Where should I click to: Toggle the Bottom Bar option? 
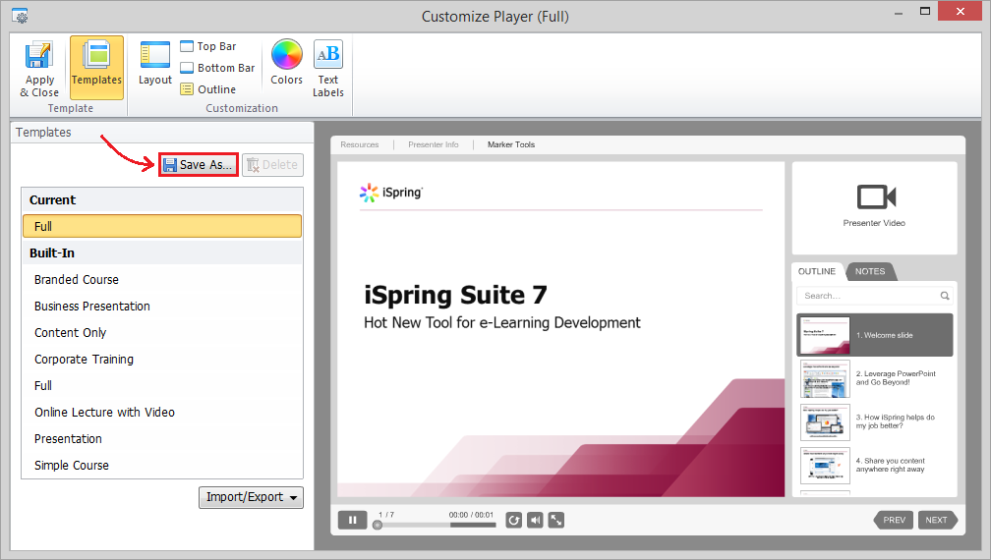point(217,68)
